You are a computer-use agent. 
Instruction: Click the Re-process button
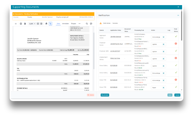tap(105, 95)
